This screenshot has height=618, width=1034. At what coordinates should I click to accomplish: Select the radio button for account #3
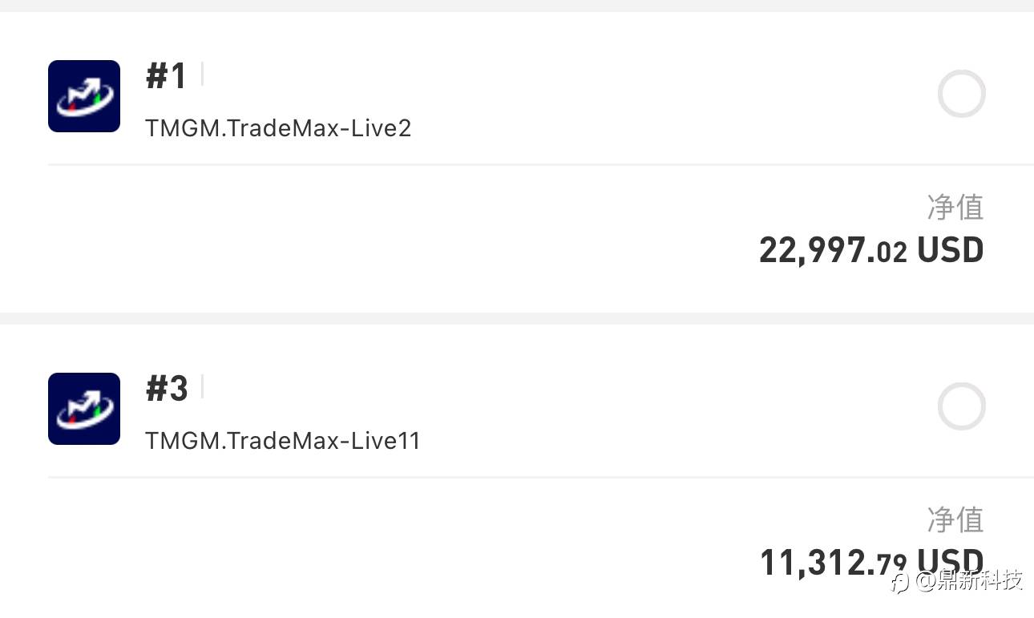point(961,406)
